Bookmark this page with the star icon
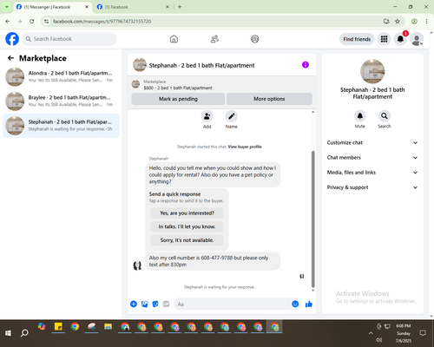The image size is (434, 347). coord(398,22)
